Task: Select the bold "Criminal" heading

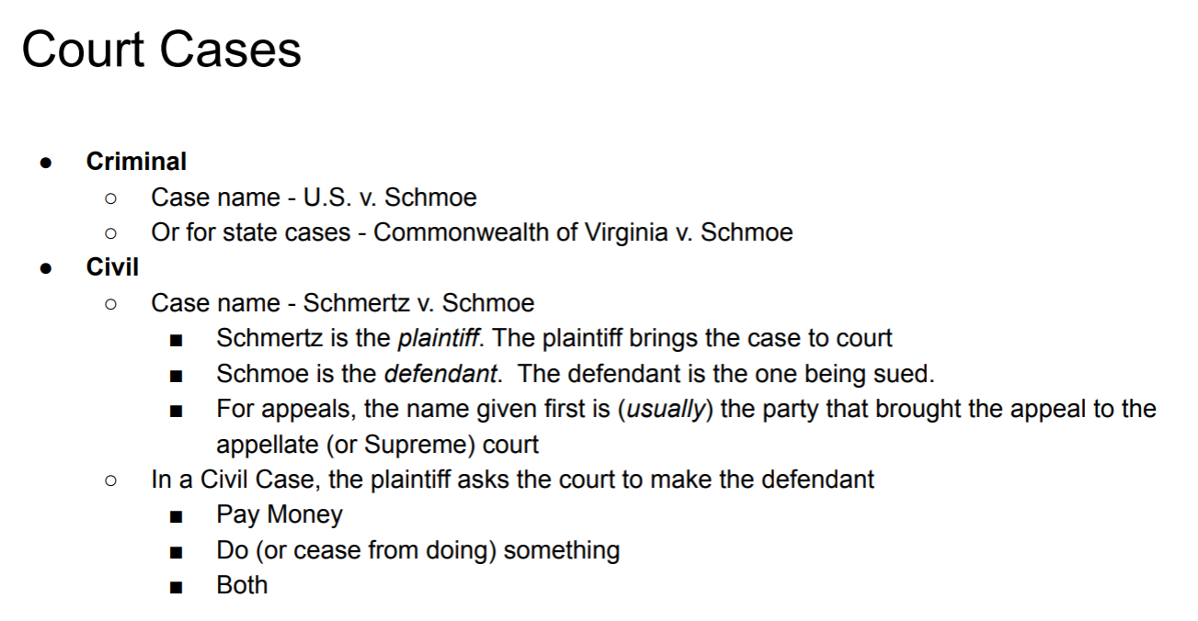Action: (x=136, y=162)
